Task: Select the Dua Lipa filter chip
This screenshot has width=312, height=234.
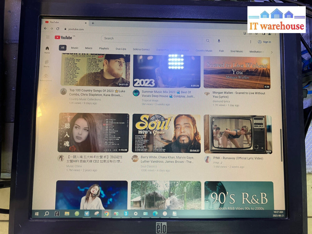Action: click(121, 49)
